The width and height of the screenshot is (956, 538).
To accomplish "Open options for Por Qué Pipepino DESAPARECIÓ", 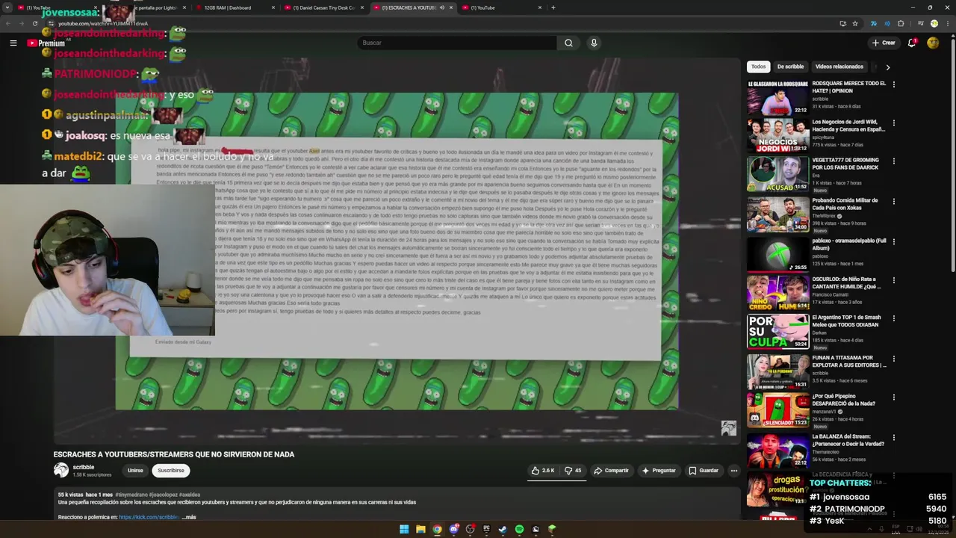I will [893, 398].
